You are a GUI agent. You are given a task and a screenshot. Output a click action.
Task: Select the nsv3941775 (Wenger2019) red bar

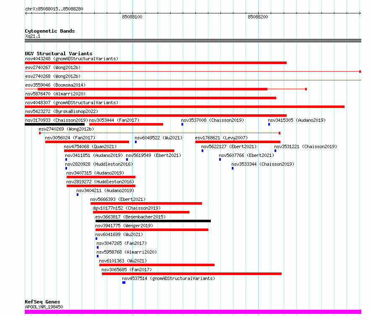pos(152,230)
